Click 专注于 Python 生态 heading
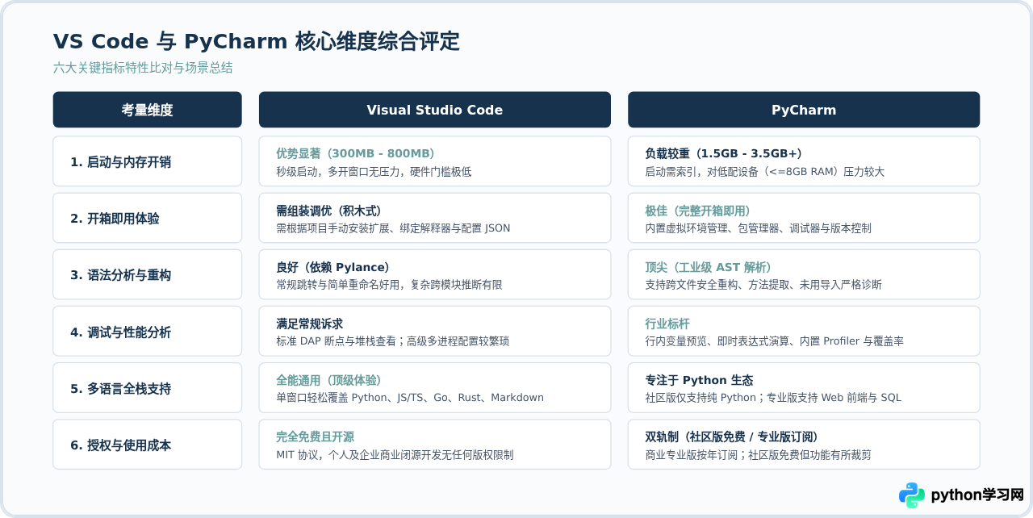 pos(699,380)
